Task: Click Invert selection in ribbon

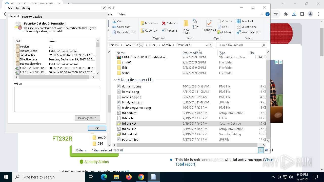Action: [249, 32]
